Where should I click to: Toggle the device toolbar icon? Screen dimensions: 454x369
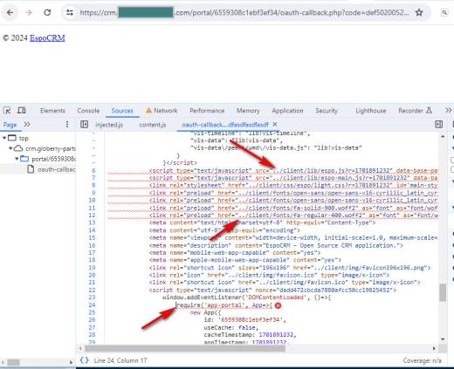(22, 111)
